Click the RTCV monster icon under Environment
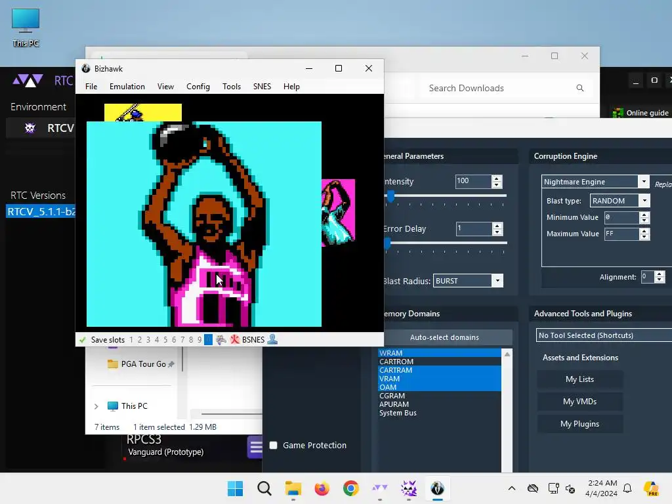This screenshot has width=672, height=504. (x=30, y=128)
